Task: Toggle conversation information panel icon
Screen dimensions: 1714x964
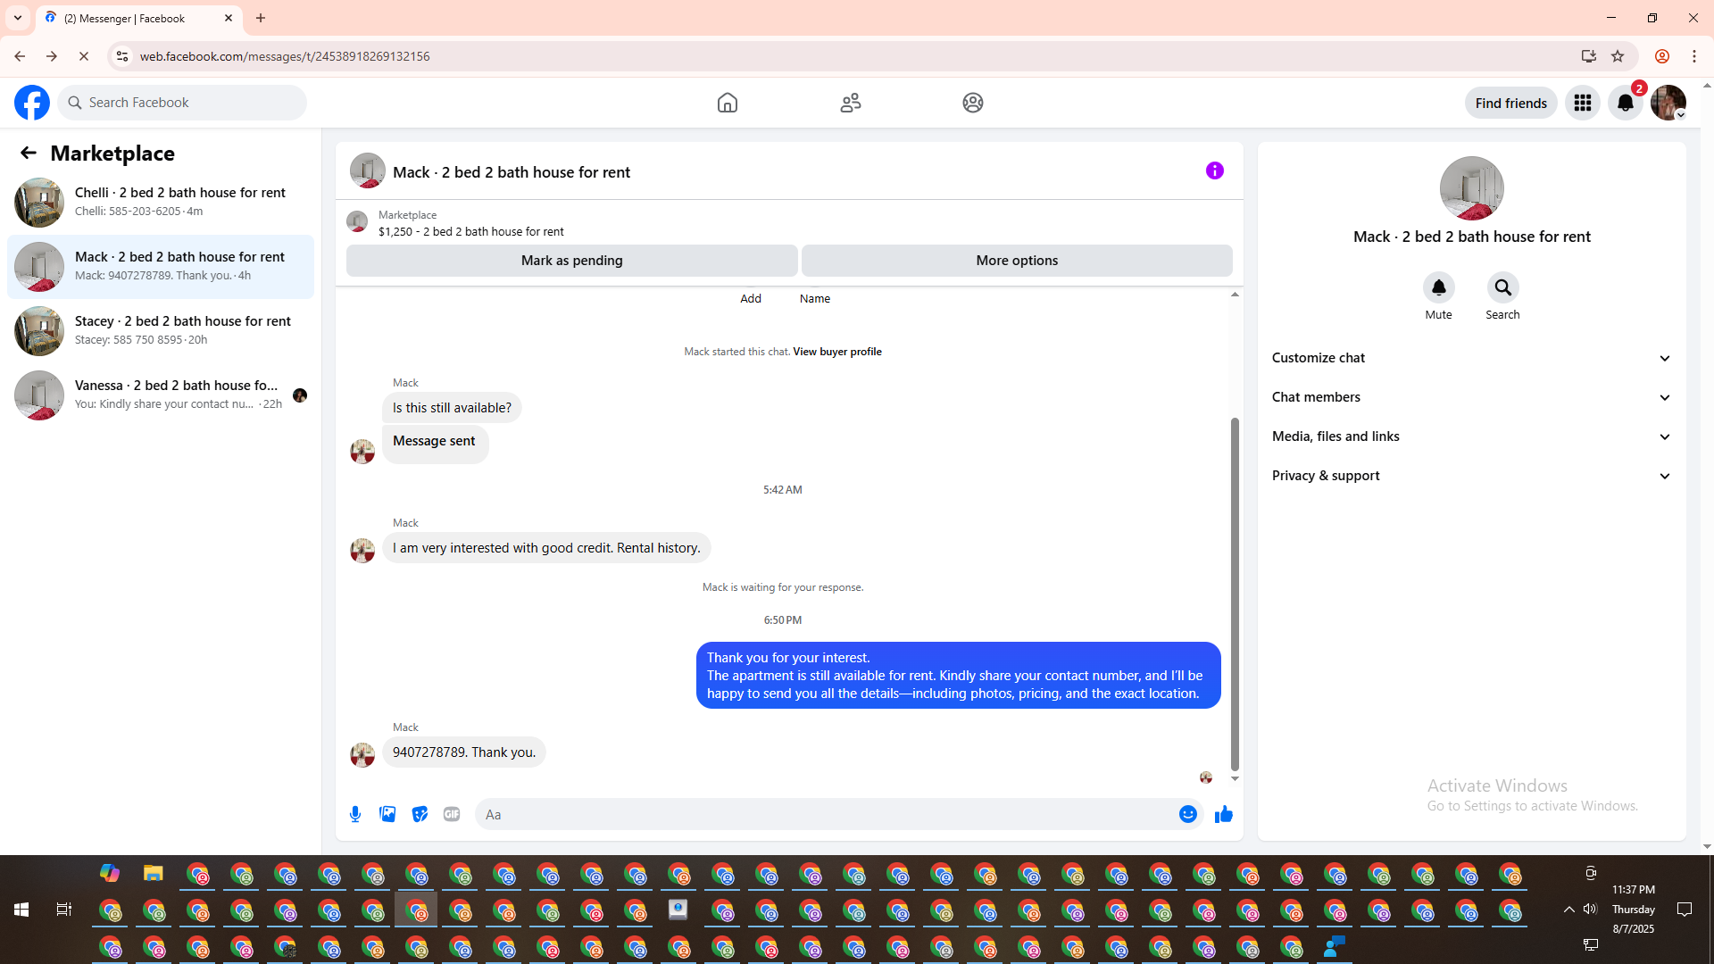Action: (1214, 170)
